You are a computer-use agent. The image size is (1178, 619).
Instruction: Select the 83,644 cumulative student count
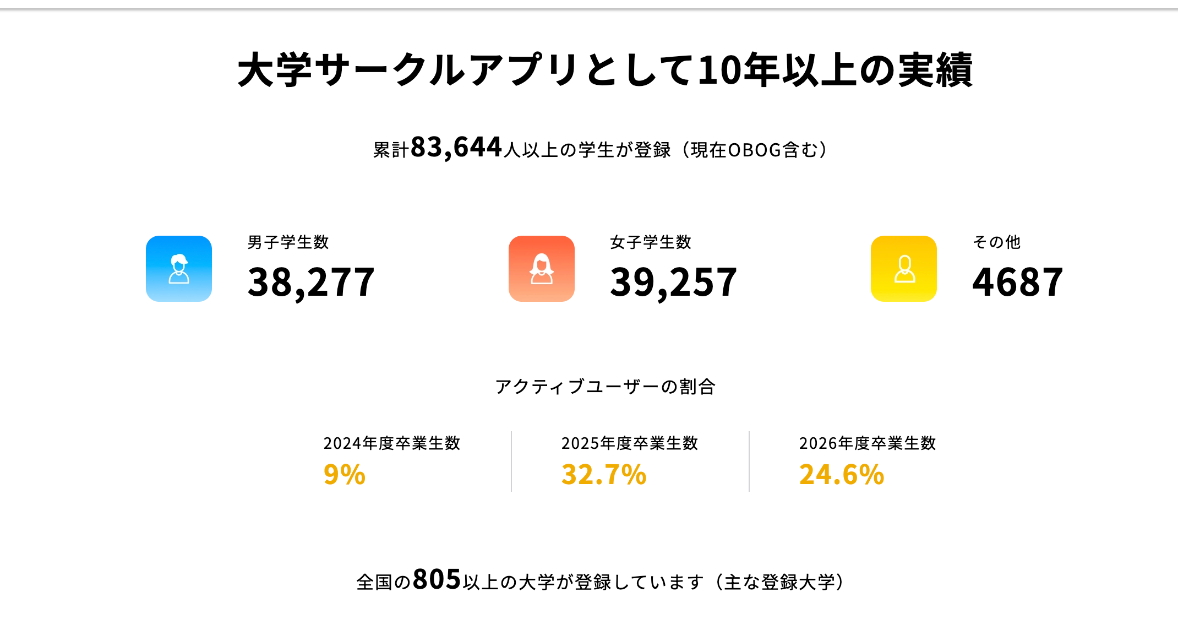click(x=456, y=148)
